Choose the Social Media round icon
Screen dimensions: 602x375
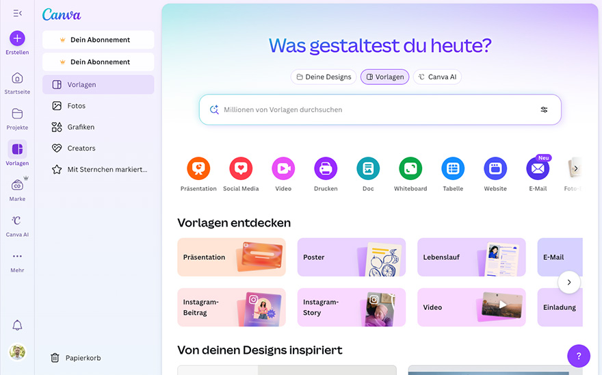241,168
